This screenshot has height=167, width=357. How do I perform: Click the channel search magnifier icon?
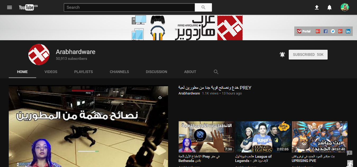[x=216, y=72]
